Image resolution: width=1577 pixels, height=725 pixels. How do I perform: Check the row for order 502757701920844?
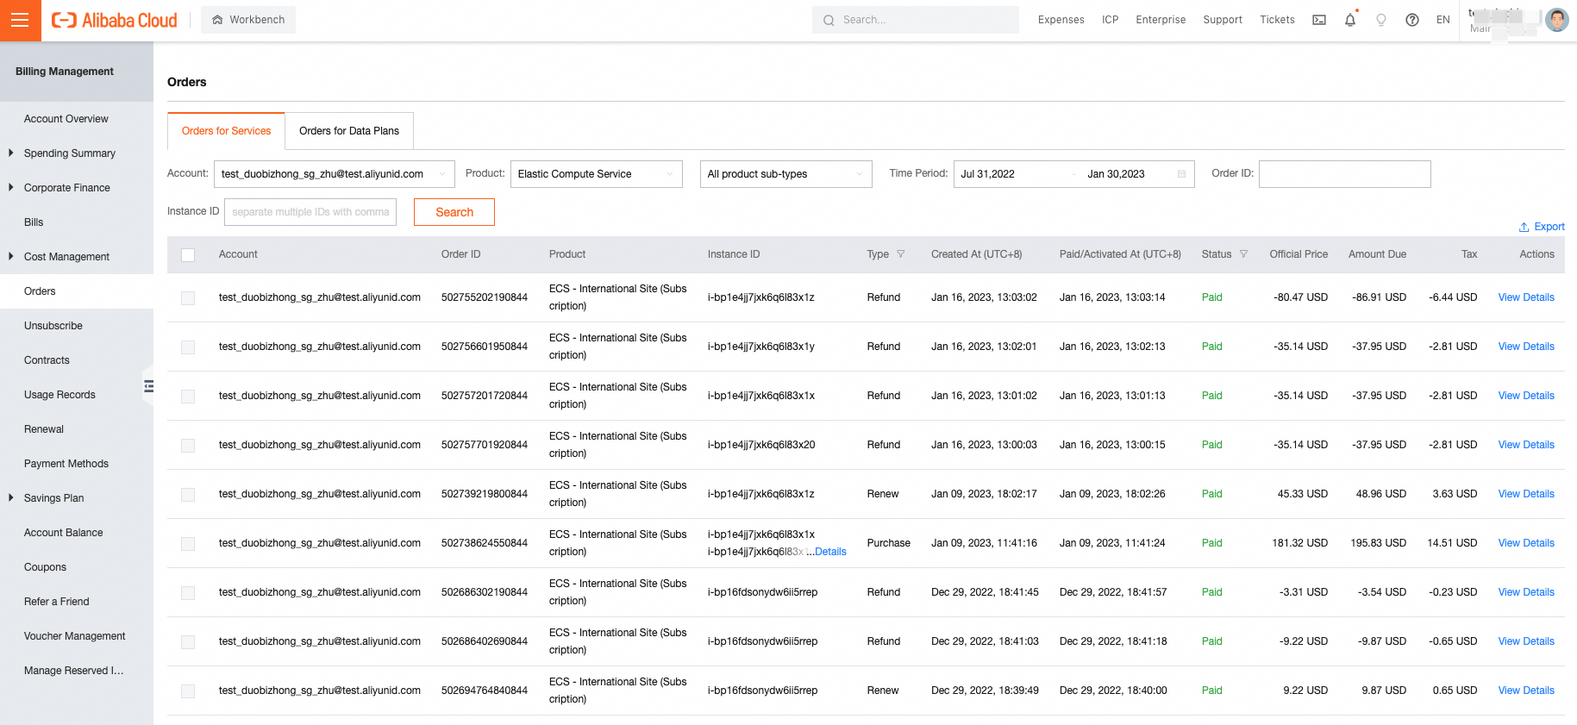click(188, 446)
